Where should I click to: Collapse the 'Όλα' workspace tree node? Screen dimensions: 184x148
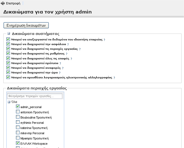9,102
